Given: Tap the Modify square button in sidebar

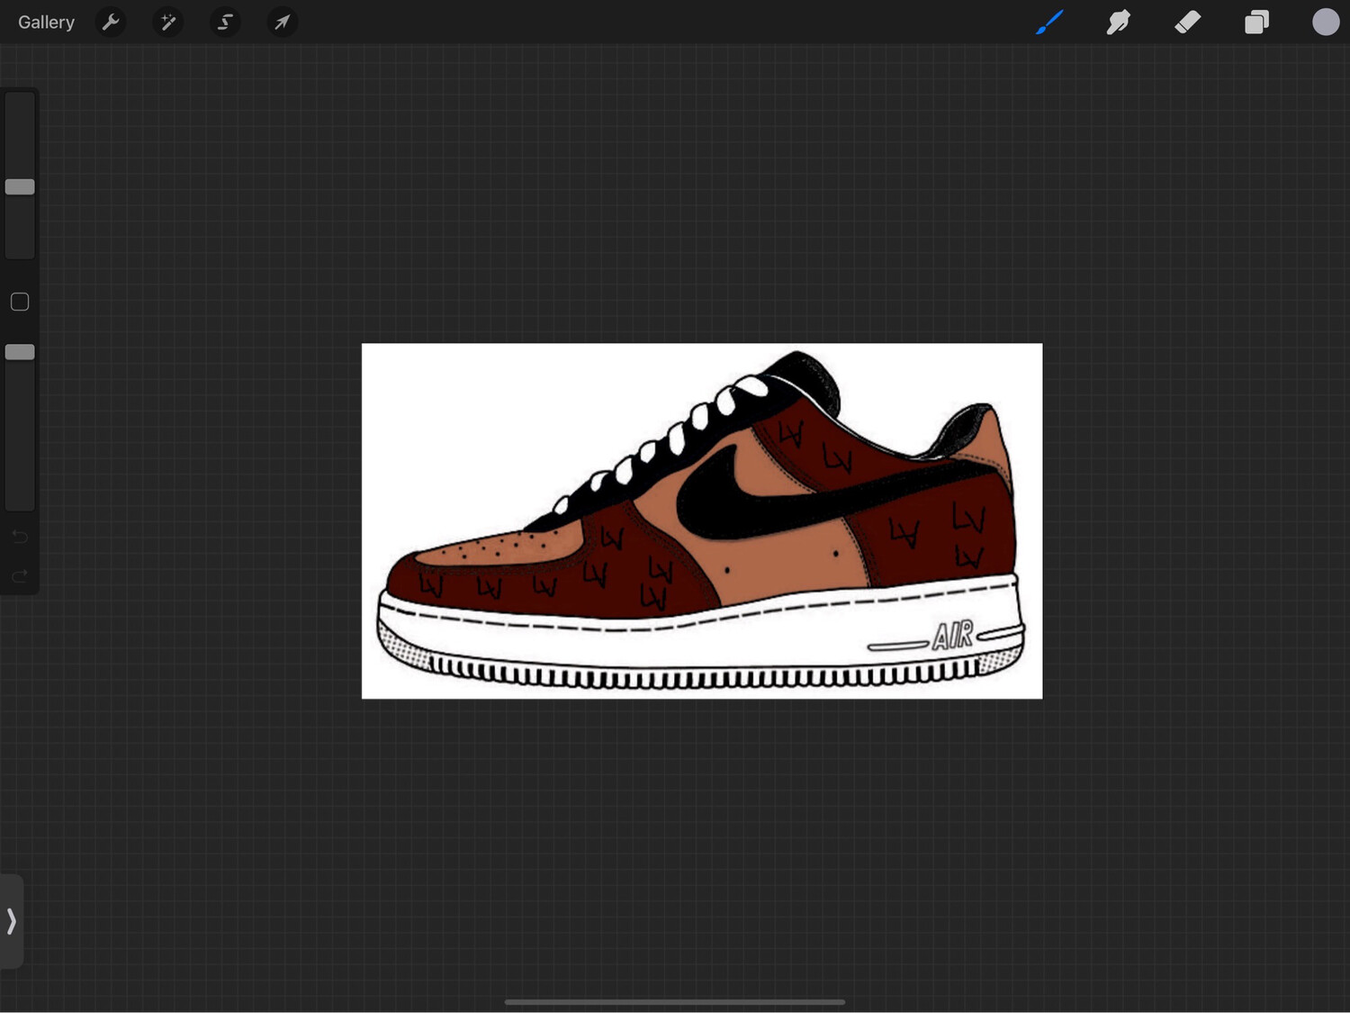Looking at the screenshot, I should click(x=20, y=302).
